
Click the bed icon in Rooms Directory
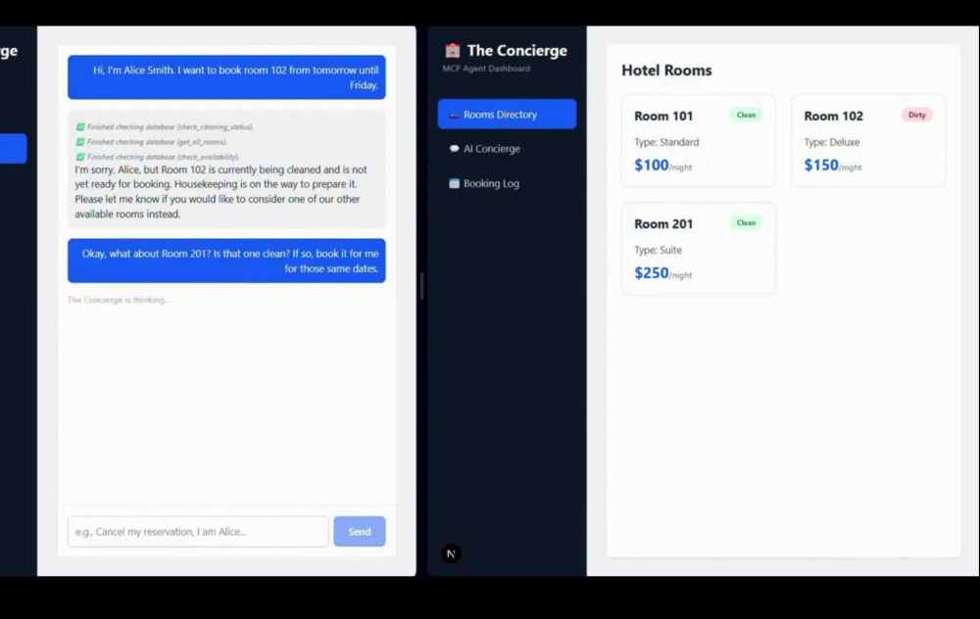point(454,115)
